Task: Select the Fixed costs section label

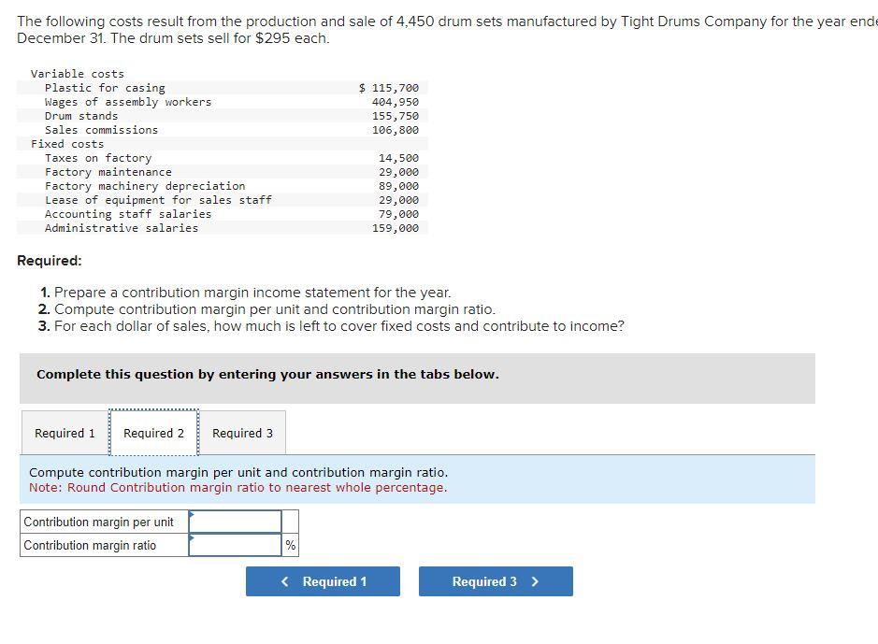Action: point(65,143)
